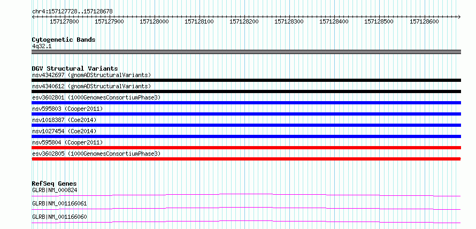Click the chr4:157127728..157128678 coordinate label
The image size is (476, 229).
(x=72, y=11)
